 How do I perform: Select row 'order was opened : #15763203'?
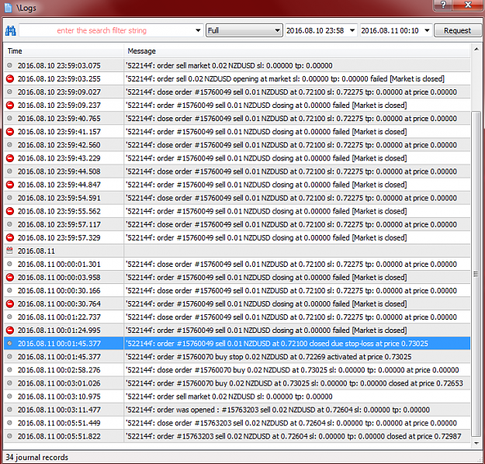point(237,410)
